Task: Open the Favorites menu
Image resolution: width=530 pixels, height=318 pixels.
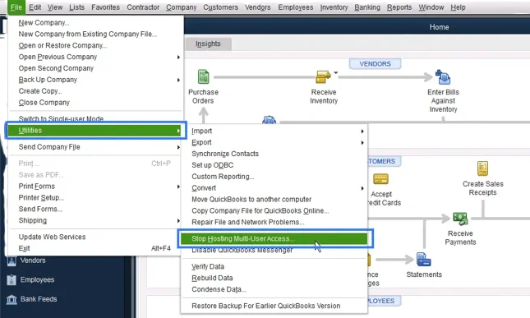Action: (x=105, y=7)
